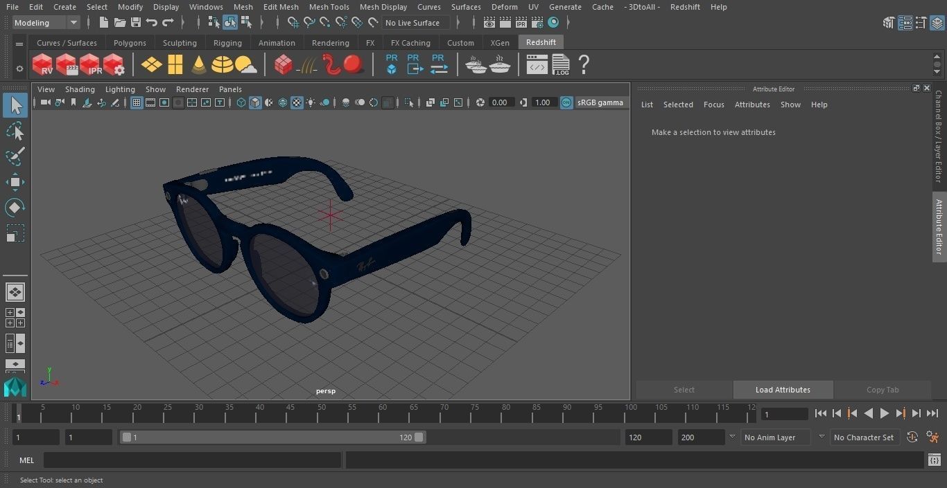
Task: Click the MEL command input field
Action: tap(192, 460)
